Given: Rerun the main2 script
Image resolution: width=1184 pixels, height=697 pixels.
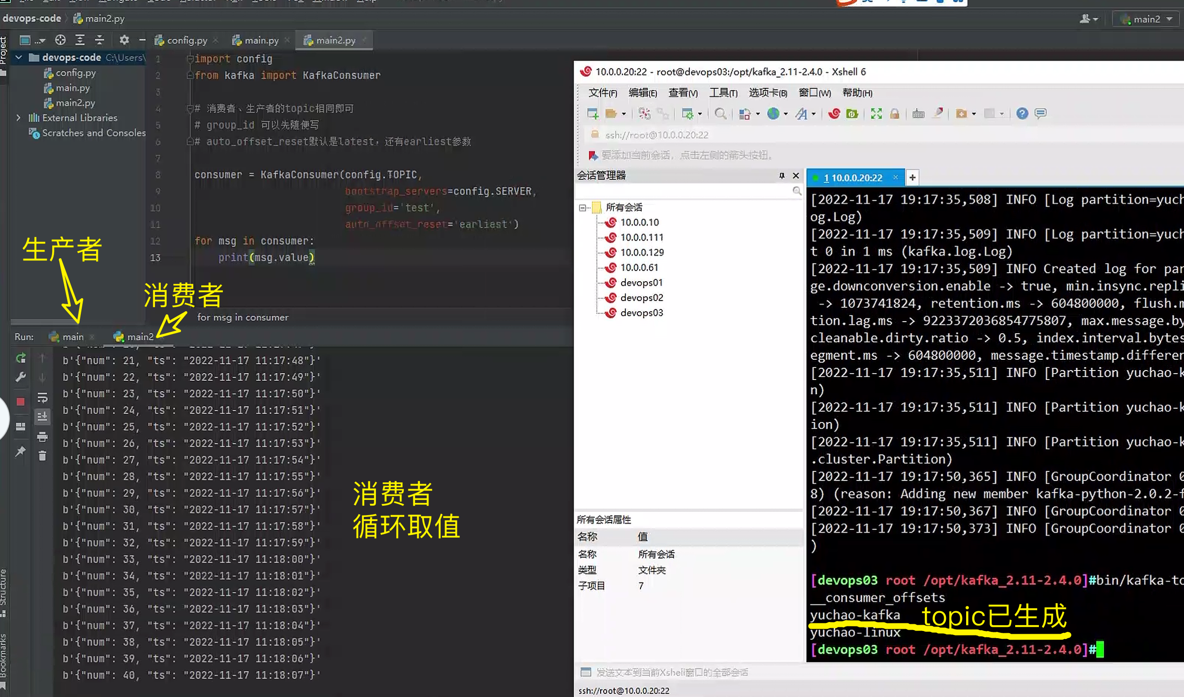Looking at the screenshot, I should (21, 358).
